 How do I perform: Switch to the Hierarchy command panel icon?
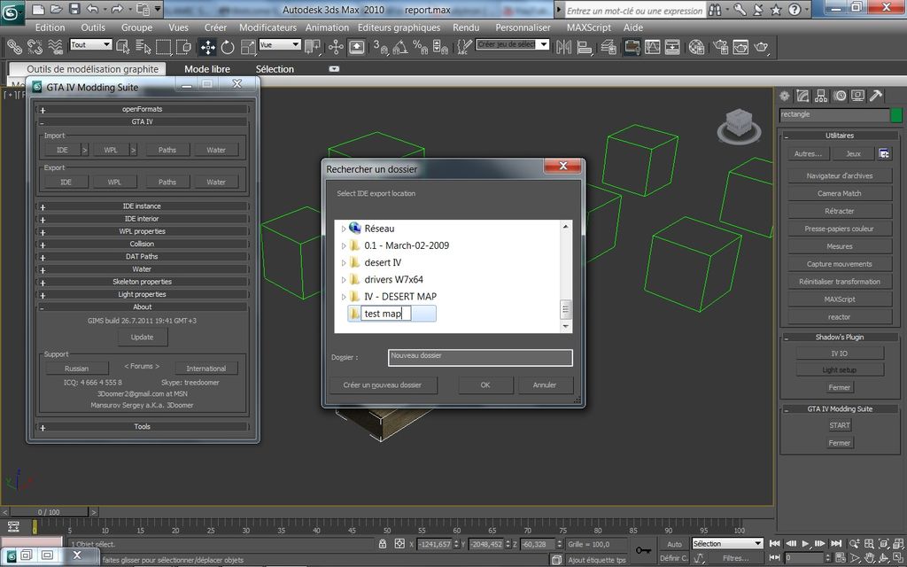(x=821, y=96)
